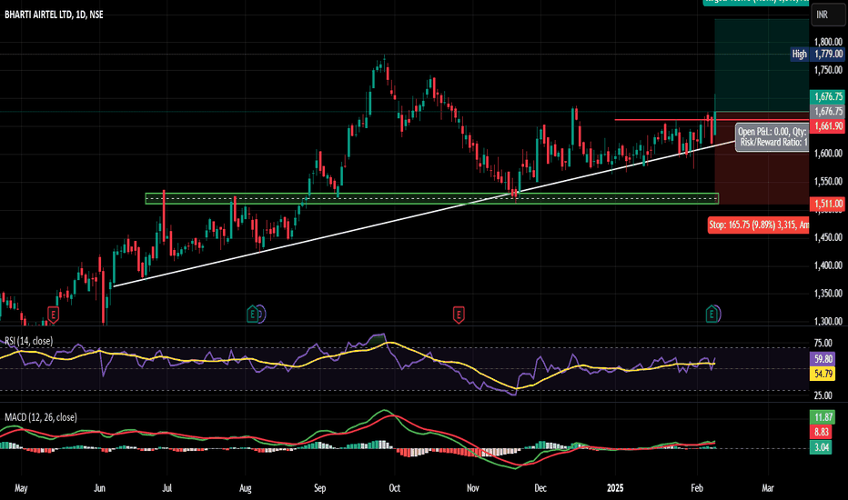Click the Feb label on time axis
The image size is (848, 500).
[x=697, y=488]
